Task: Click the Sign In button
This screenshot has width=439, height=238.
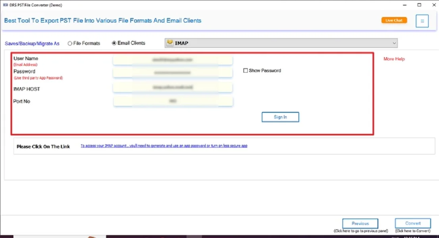Action: pos(280,117)
